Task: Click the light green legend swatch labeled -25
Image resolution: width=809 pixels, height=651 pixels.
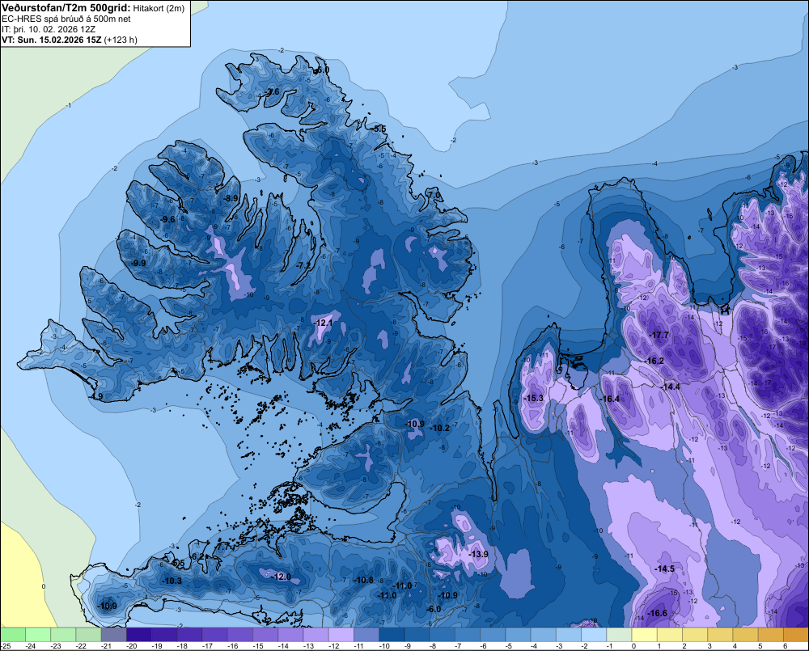Action: coord(13,634)
